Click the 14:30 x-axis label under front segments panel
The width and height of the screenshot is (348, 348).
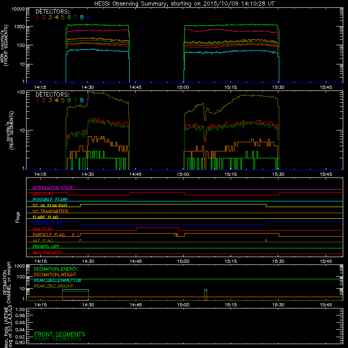(88, 87)
